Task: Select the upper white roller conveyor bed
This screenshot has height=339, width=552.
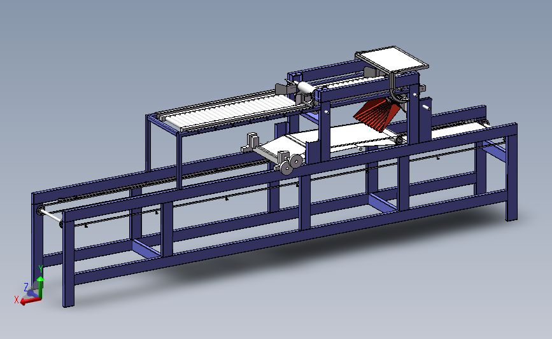Action: coord(230,111)
